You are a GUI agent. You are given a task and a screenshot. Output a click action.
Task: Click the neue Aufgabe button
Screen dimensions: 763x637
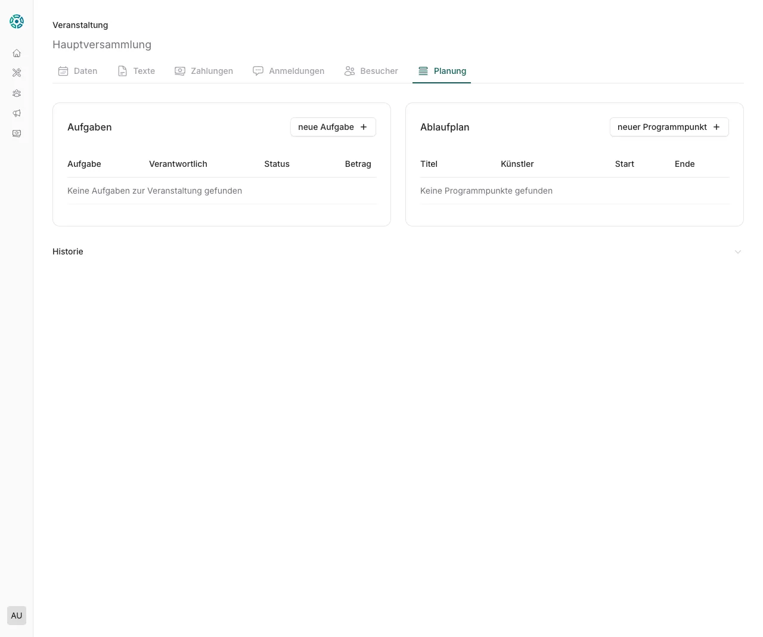333,127
